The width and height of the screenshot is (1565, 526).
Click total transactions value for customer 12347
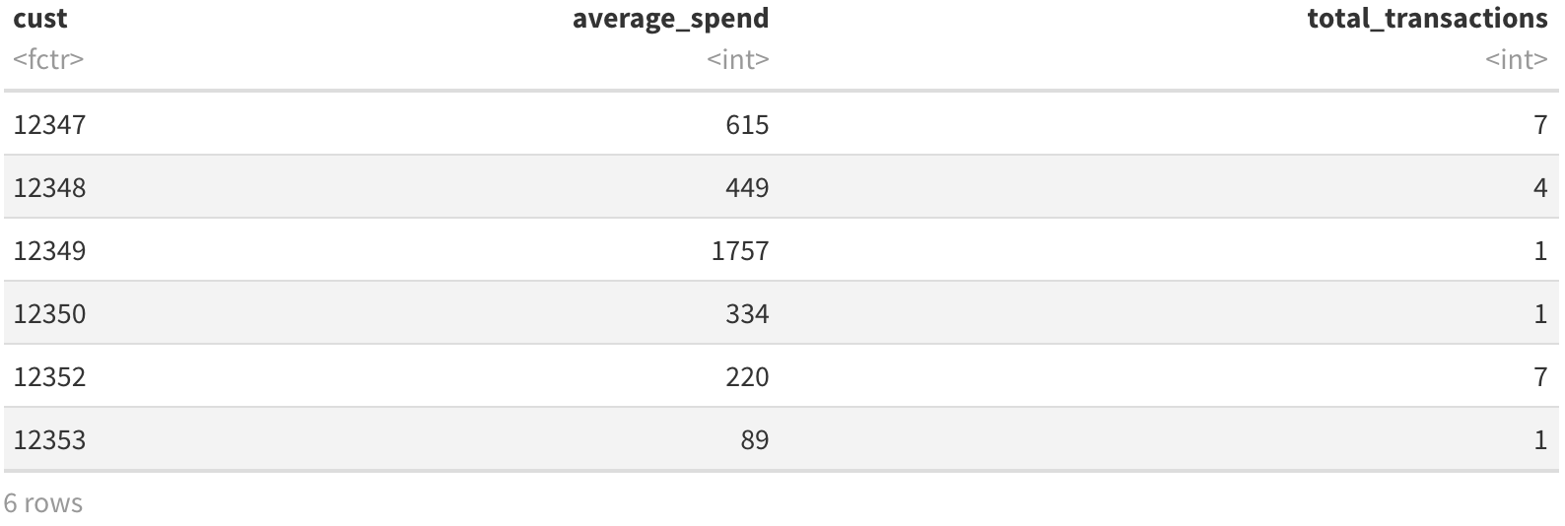[x=1540, y=125]
